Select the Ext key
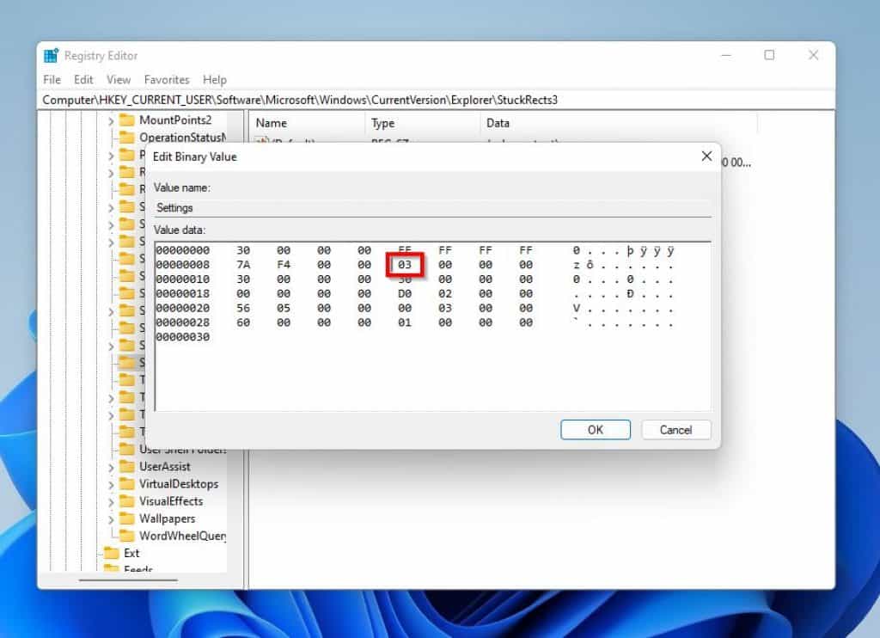The height and width of the screenshot is (638, 880). click(x=131, y=553)
